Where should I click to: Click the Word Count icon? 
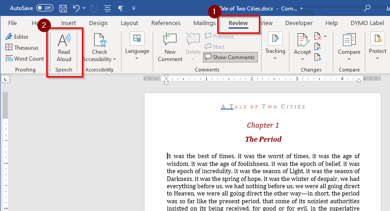pos(9,58)
